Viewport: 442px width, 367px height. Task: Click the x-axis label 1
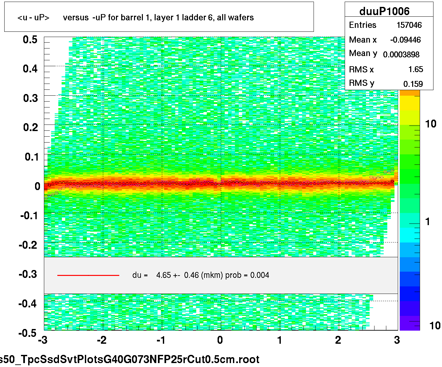[279, 340]
